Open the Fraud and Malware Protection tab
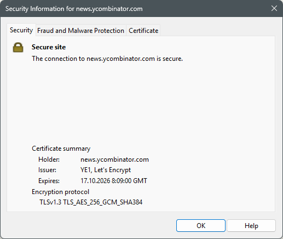The image size is (283, 239). (x=80, y=31)
